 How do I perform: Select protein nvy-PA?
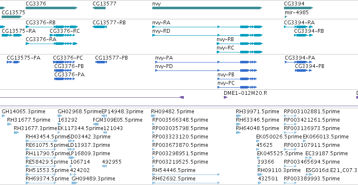(206, 62)
